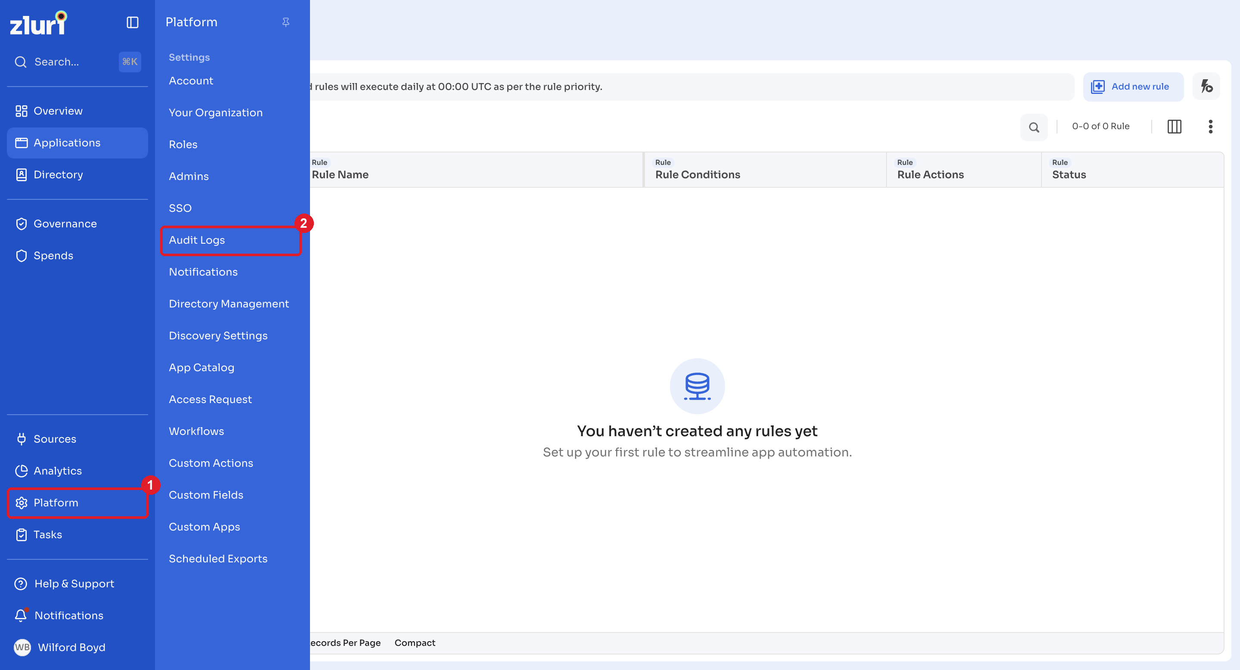Click the Sources plug icon
Image resolution: width=1240 pixels, height=670 pixels.
coord(21,439)
